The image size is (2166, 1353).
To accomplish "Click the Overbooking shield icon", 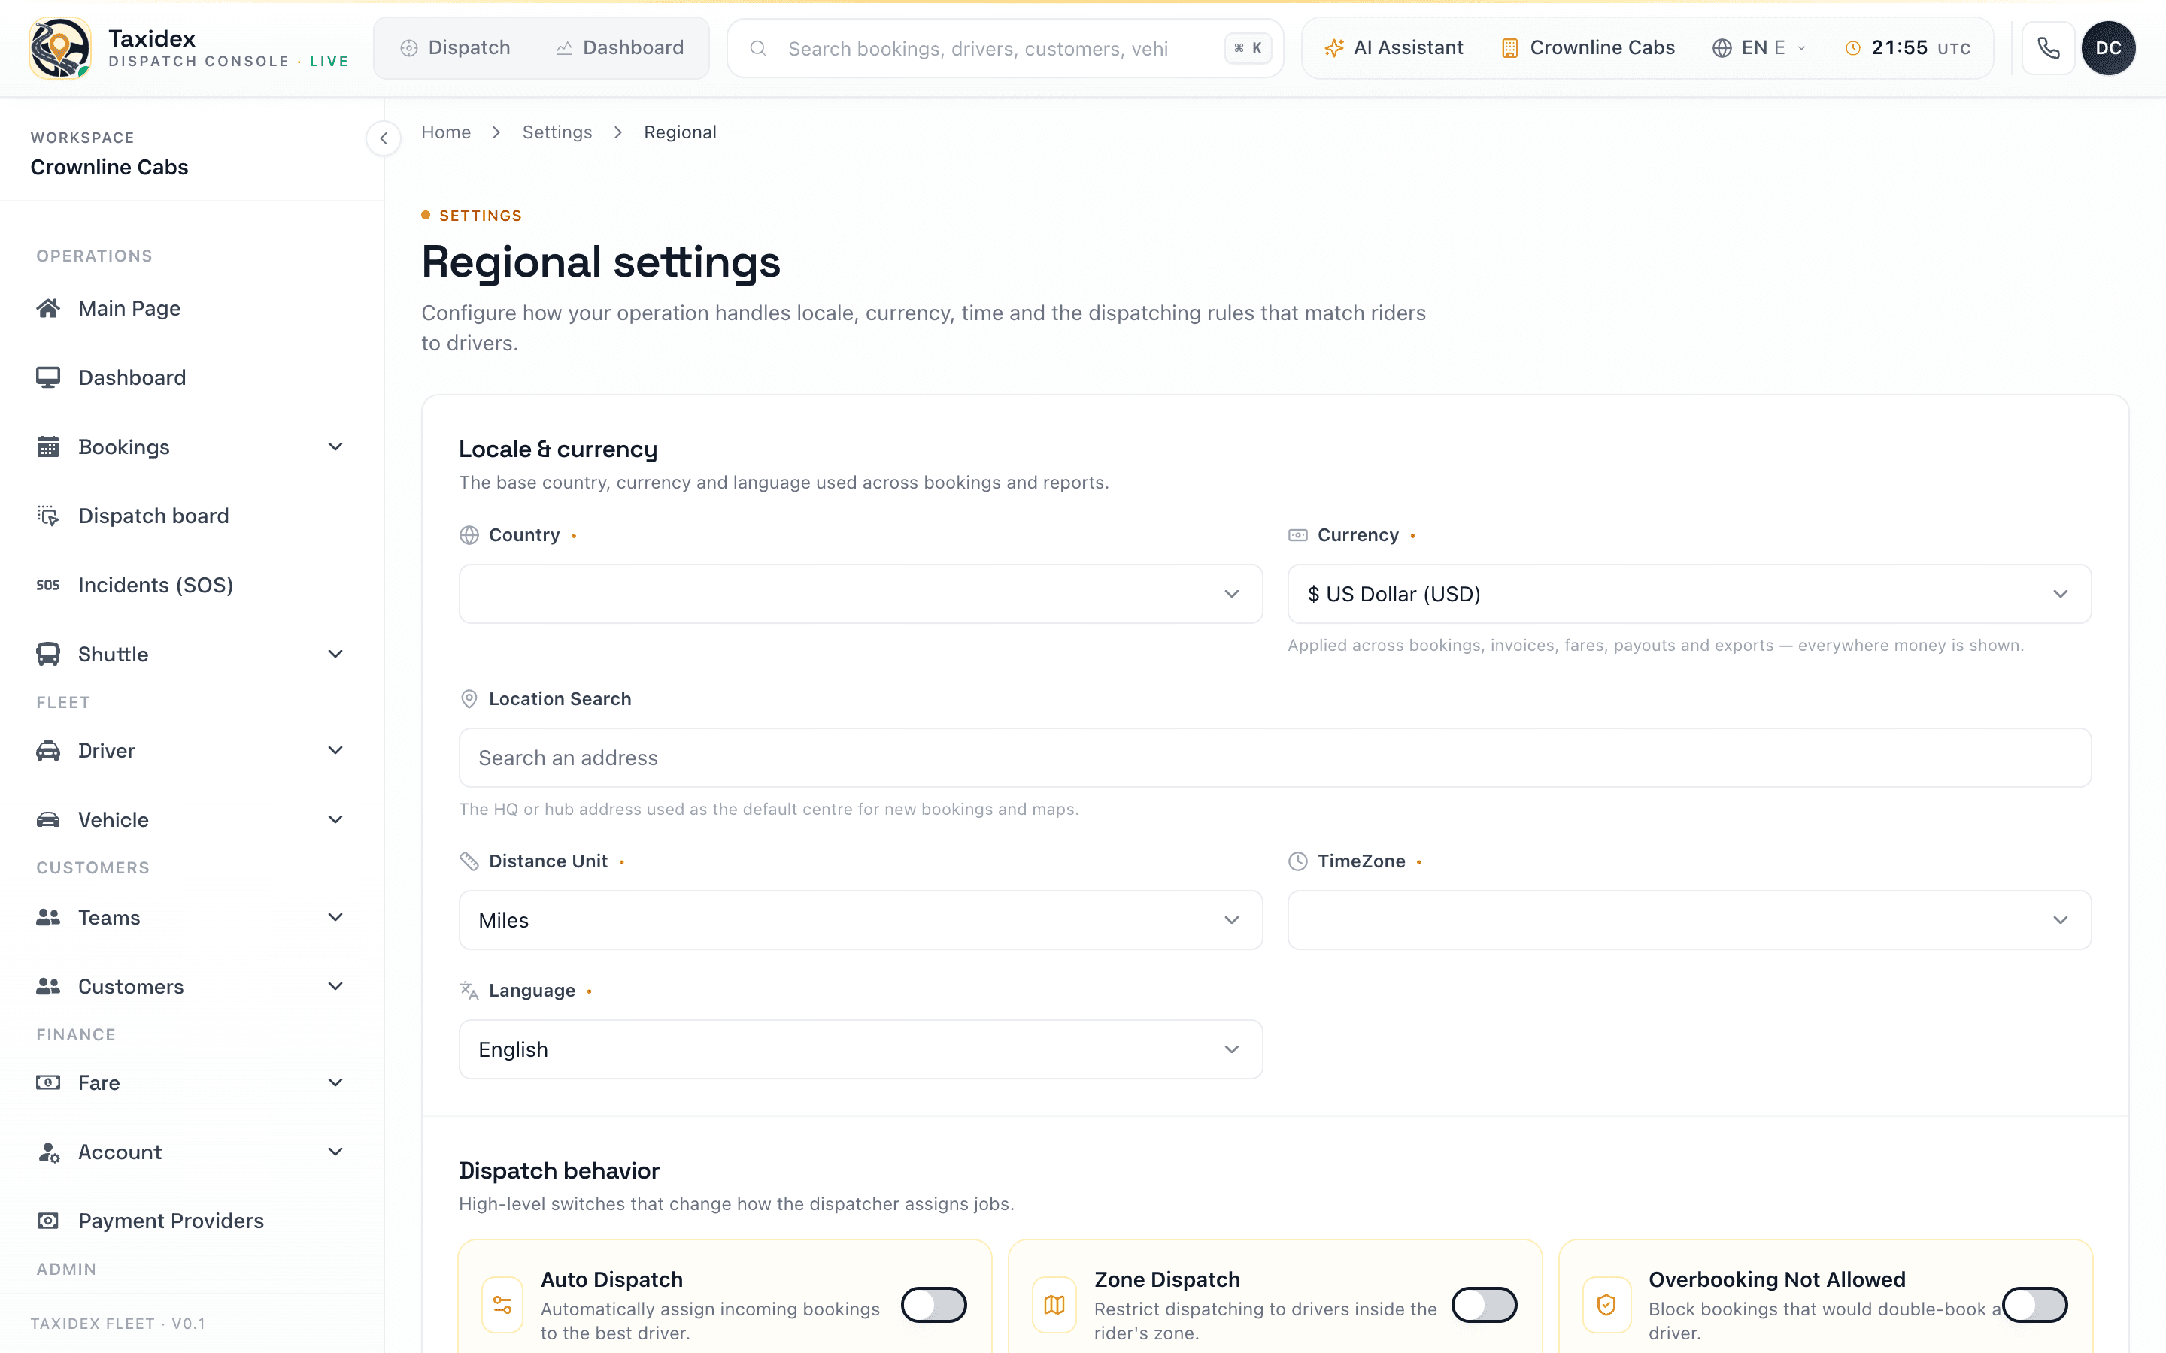I will (x=1606, y=1305).
